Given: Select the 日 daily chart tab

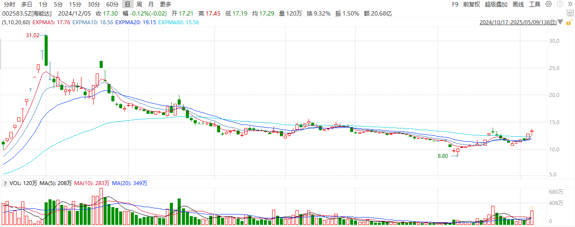Looking at the screenshot, I should 127,4.
